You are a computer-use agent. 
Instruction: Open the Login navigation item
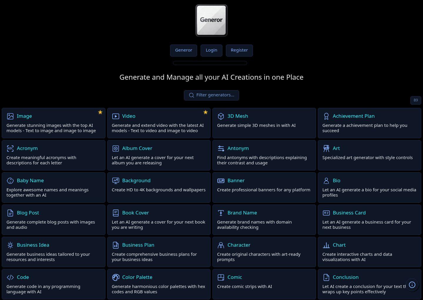pos(211,50)
